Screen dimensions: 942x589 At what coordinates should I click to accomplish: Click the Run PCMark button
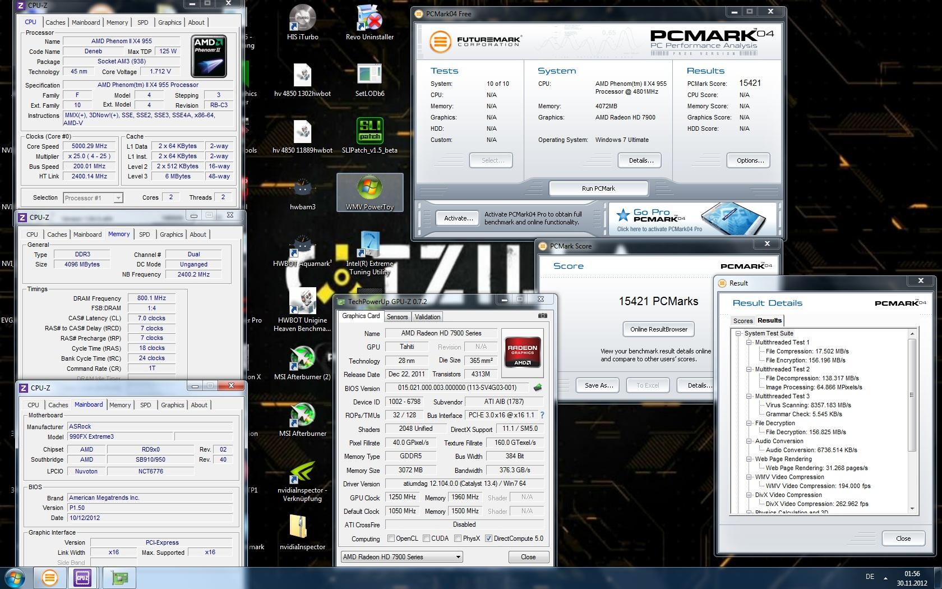(x=598, y=188)
